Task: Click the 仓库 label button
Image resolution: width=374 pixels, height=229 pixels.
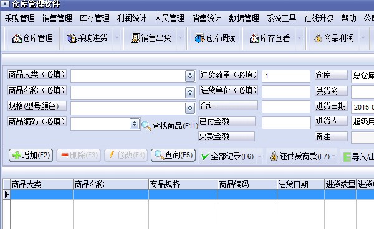Action: (331, 75)
